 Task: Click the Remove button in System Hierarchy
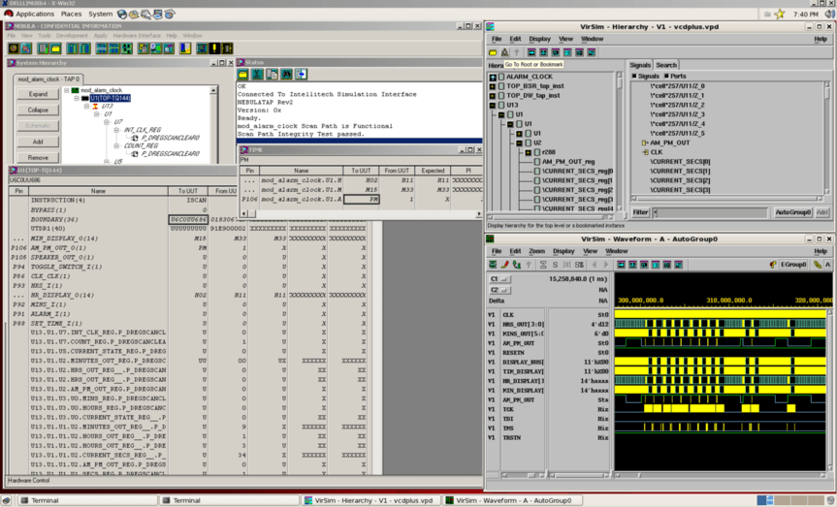tap(38, 158)
